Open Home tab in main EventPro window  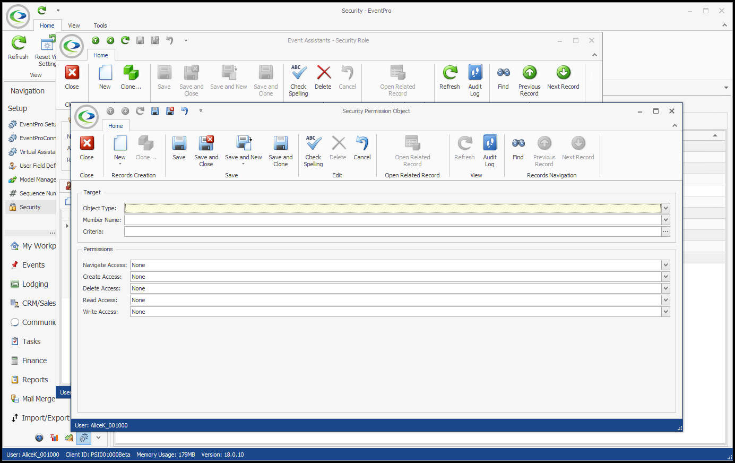coord(47,25)
